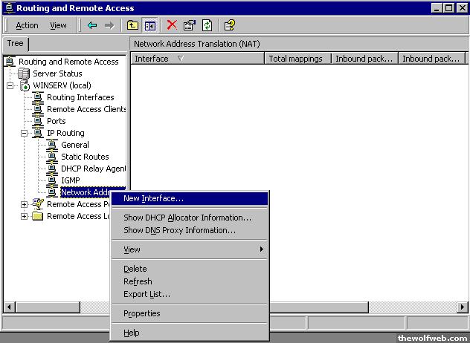Click the Up one level folder icon
This screenshot has height=343, width=470.
(132, 25)
